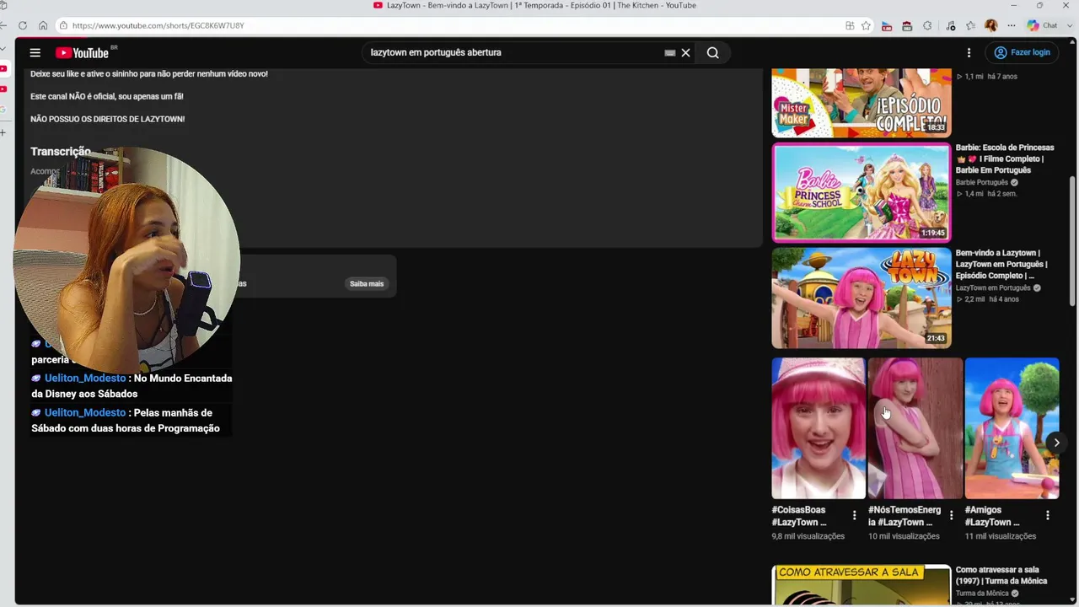Screen dimensions: 1079x607
Task: Open options menu for #CoisasBoas short
Action: click(854, 515)
